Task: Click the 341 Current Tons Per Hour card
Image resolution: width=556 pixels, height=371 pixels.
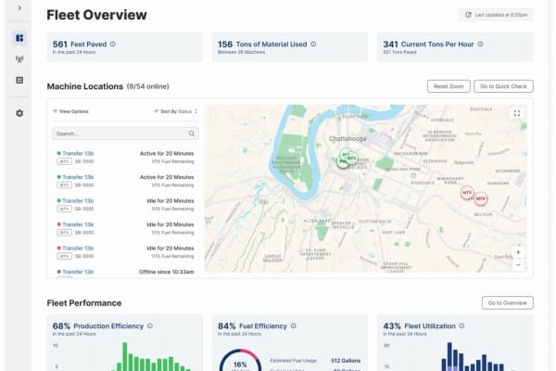Action: [x=455, y=47]
